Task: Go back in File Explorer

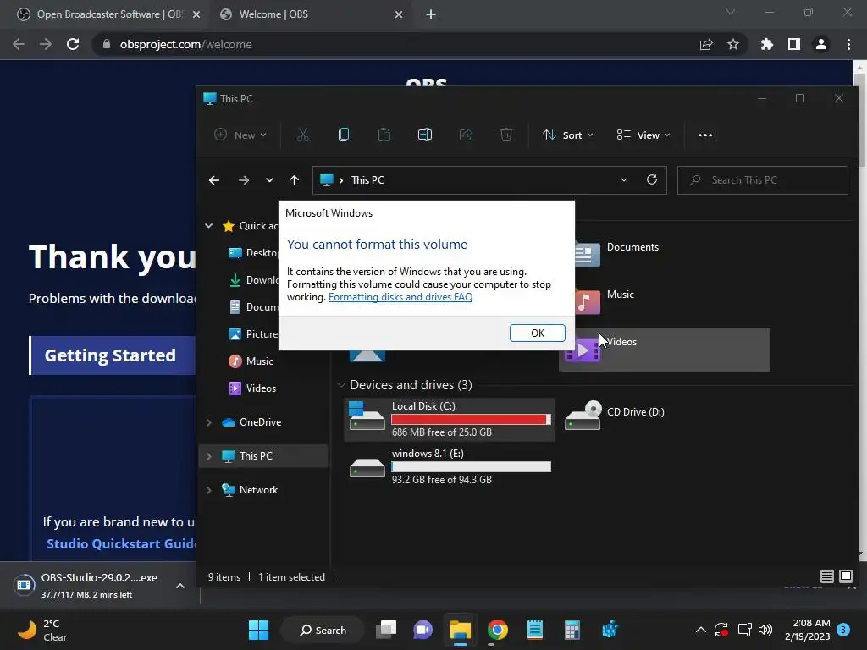Action: [x=214, y=180]
